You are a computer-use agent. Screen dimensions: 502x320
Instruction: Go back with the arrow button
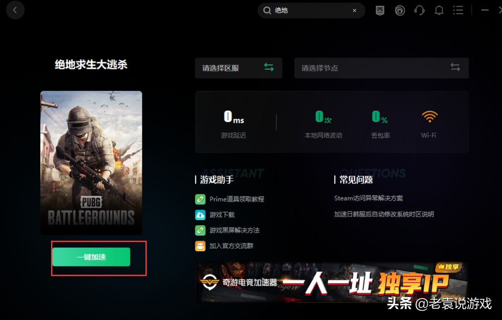pyautogui.click(x=15, y=10)
